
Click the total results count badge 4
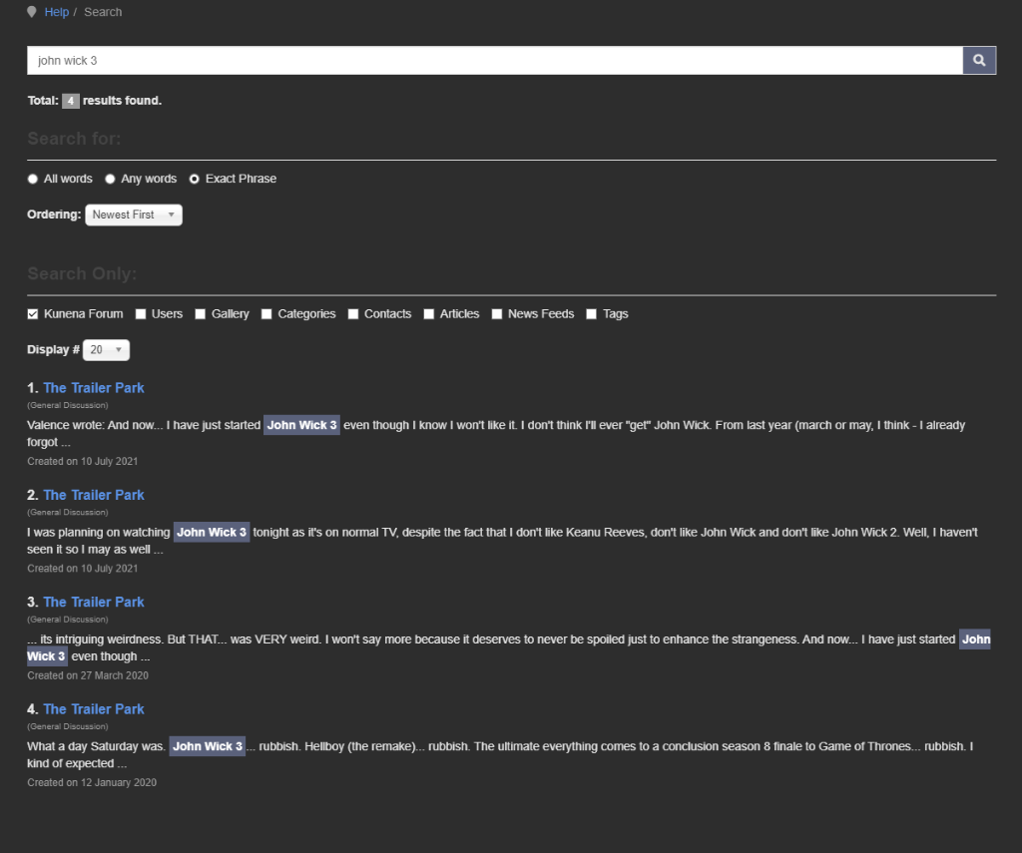[71, 101]
